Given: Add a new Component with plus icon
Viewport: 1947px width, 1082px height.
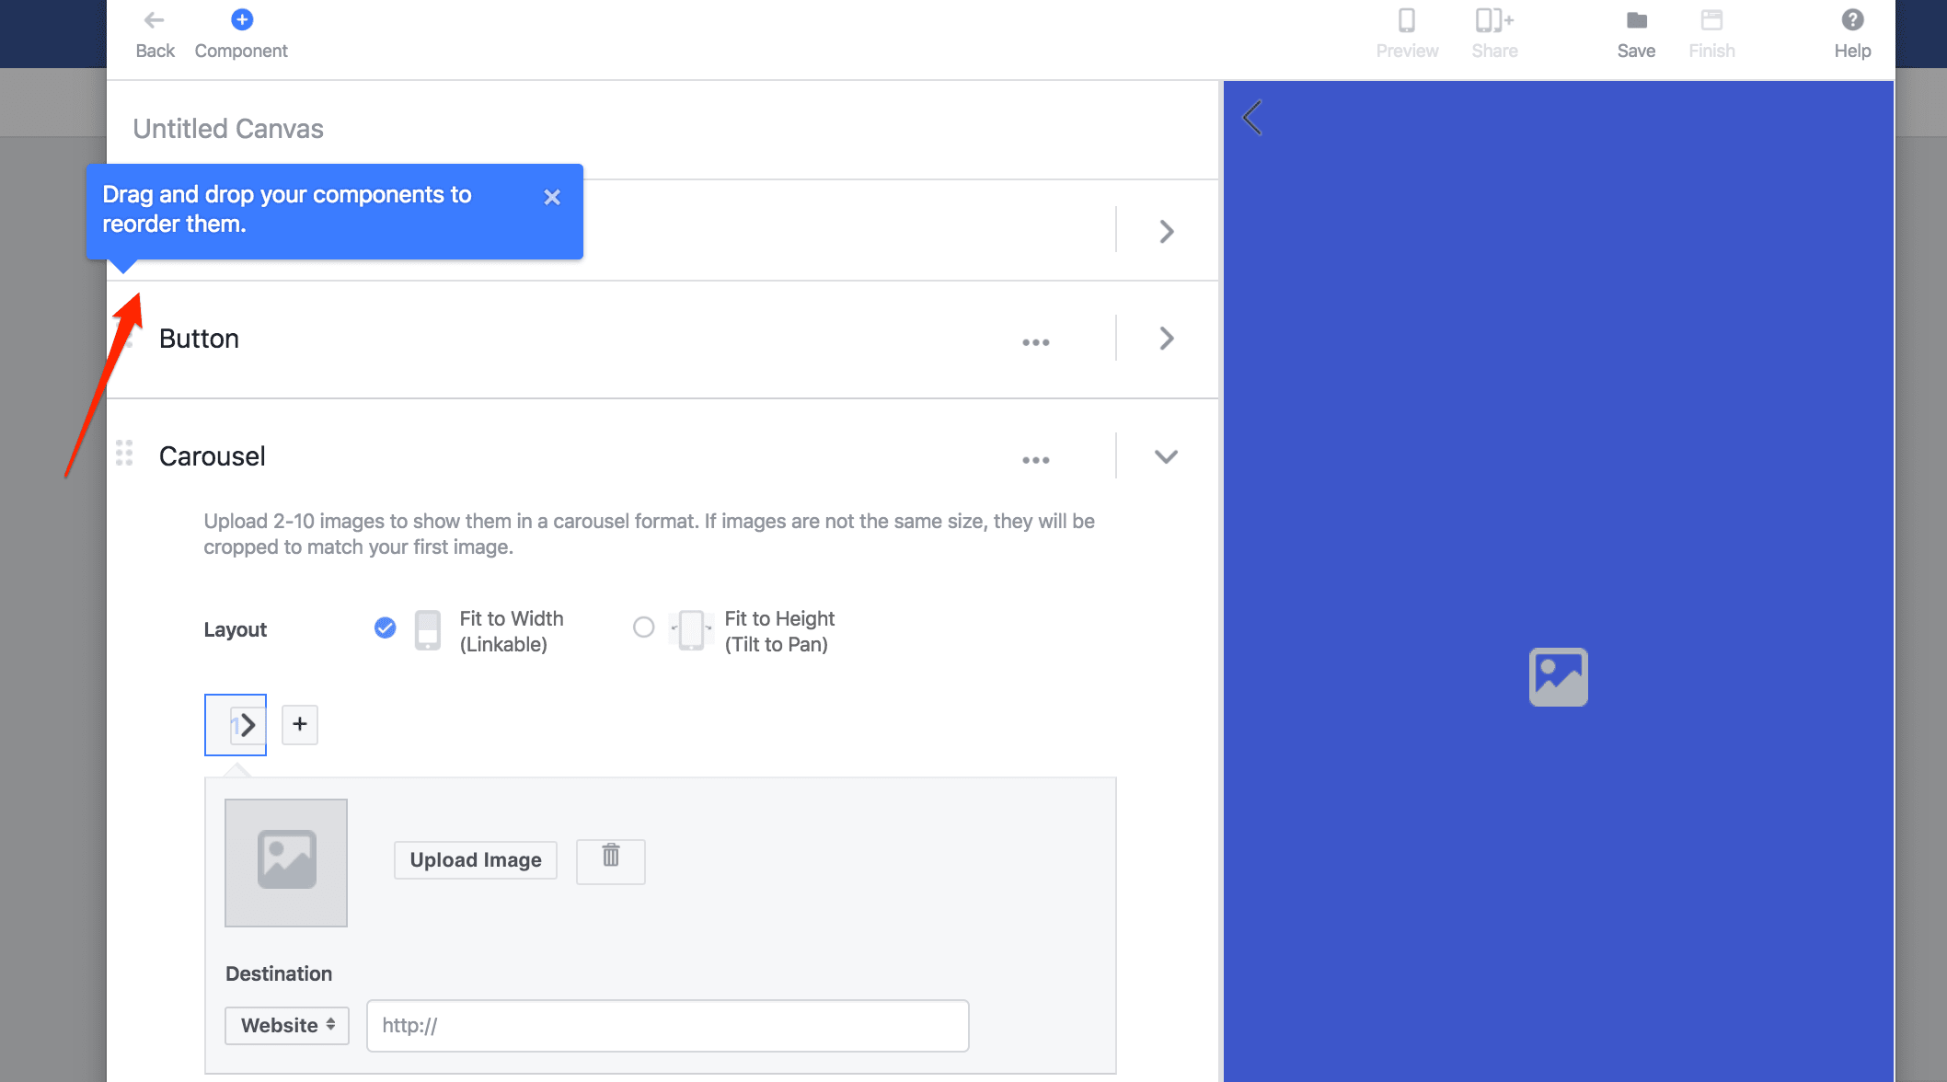Looking at the screenshot, I should [x=242, y=20].
